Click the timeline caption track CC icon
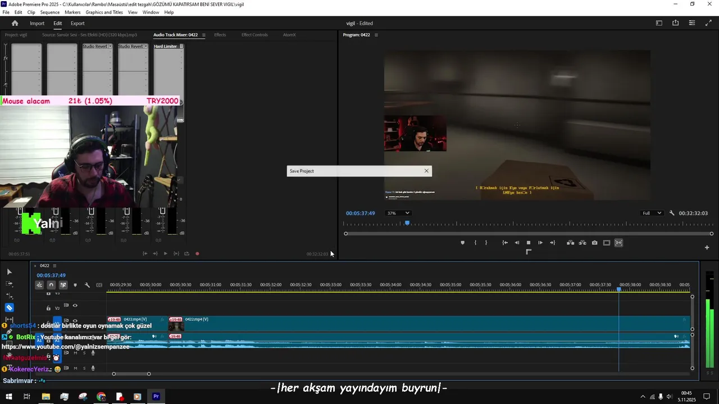Viewport: 719px width, 404px height. [99, 285]
